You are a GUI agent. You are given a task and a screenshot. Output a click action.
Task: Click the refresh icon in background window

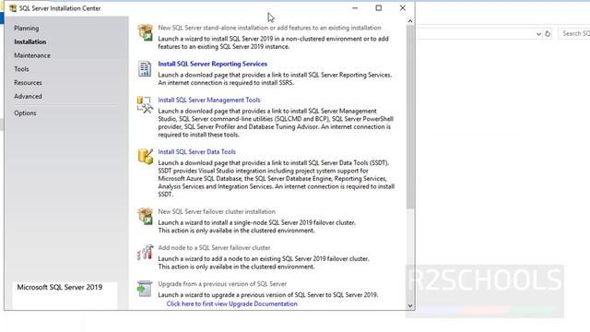pyautogui.click(x=548, y=34)
